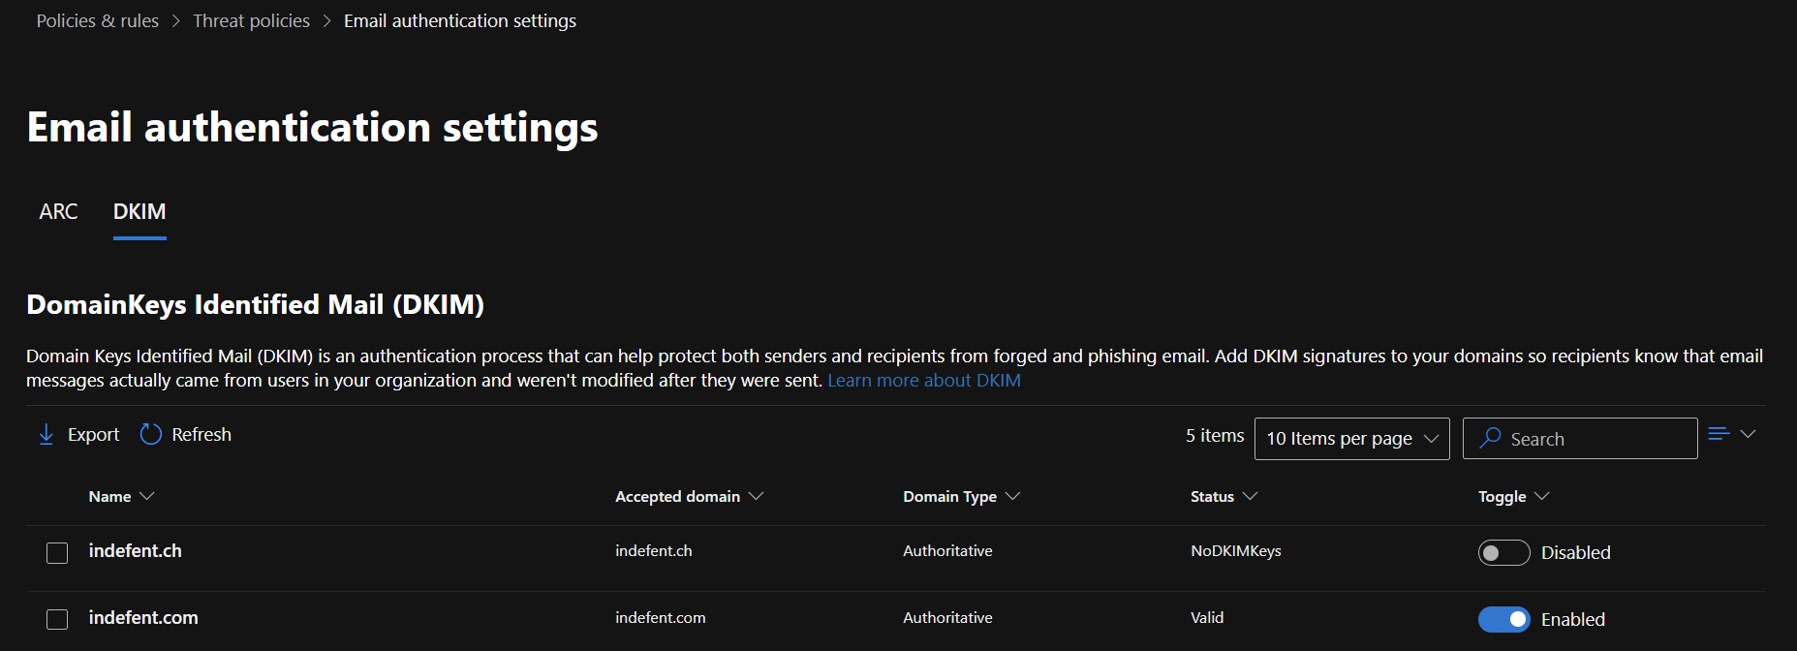Go to Threat policies breadcrumb
This screenshot has height=651, width=1797.
tap(251, 20)
